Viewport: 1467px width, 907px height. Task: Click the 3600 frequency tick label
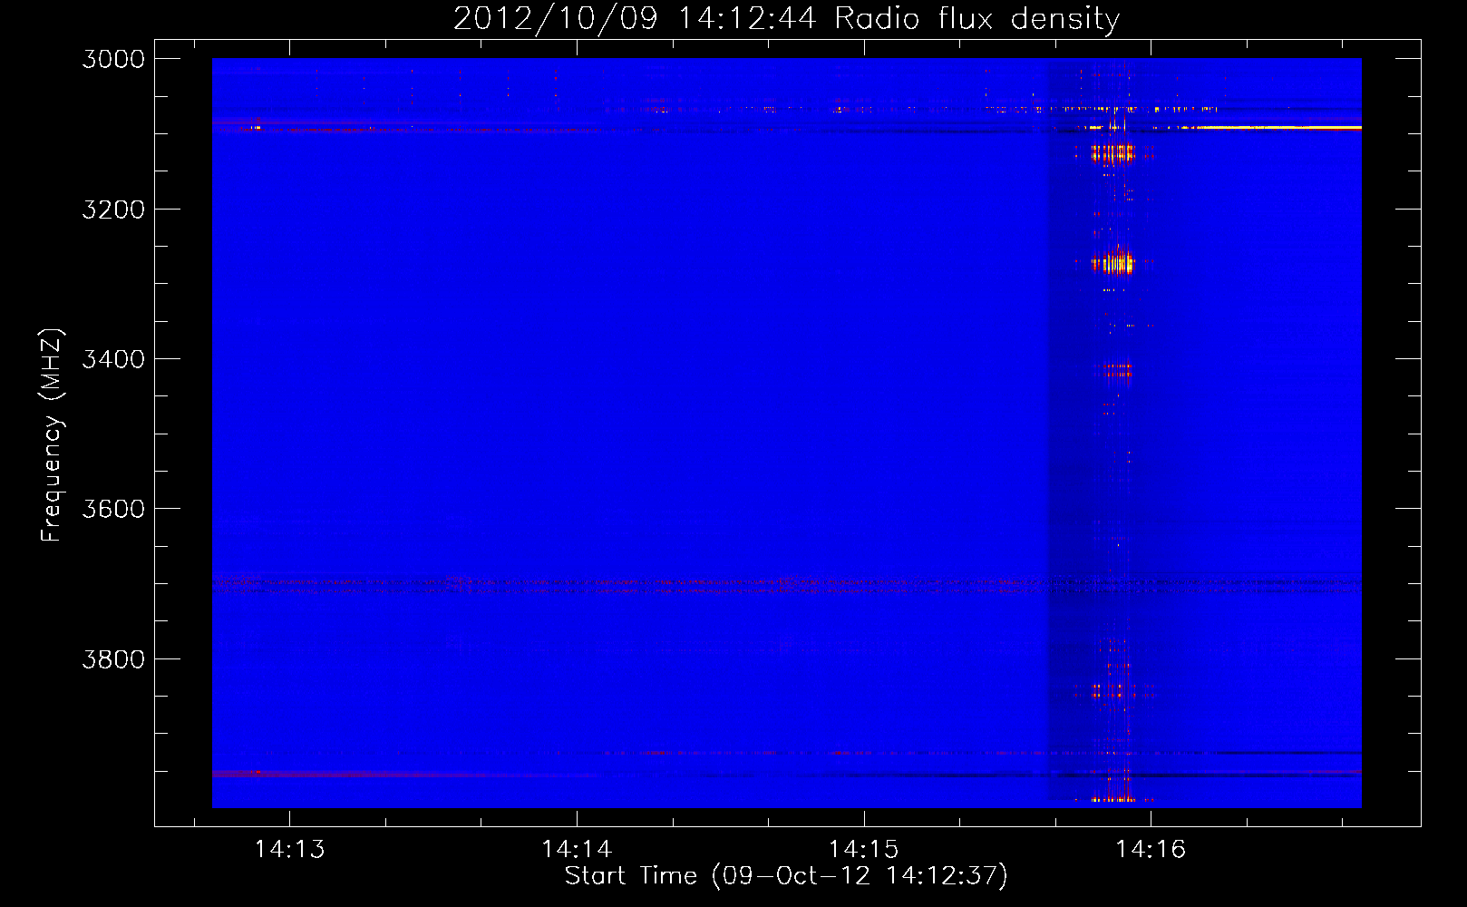tap(113, 509)
